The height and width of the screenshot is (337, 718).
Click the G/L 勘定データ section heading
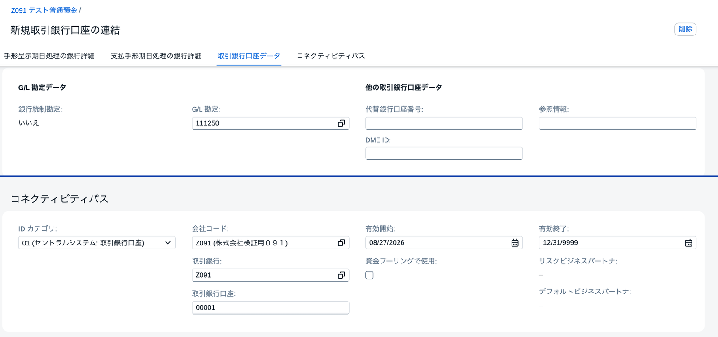coord(42,88)
